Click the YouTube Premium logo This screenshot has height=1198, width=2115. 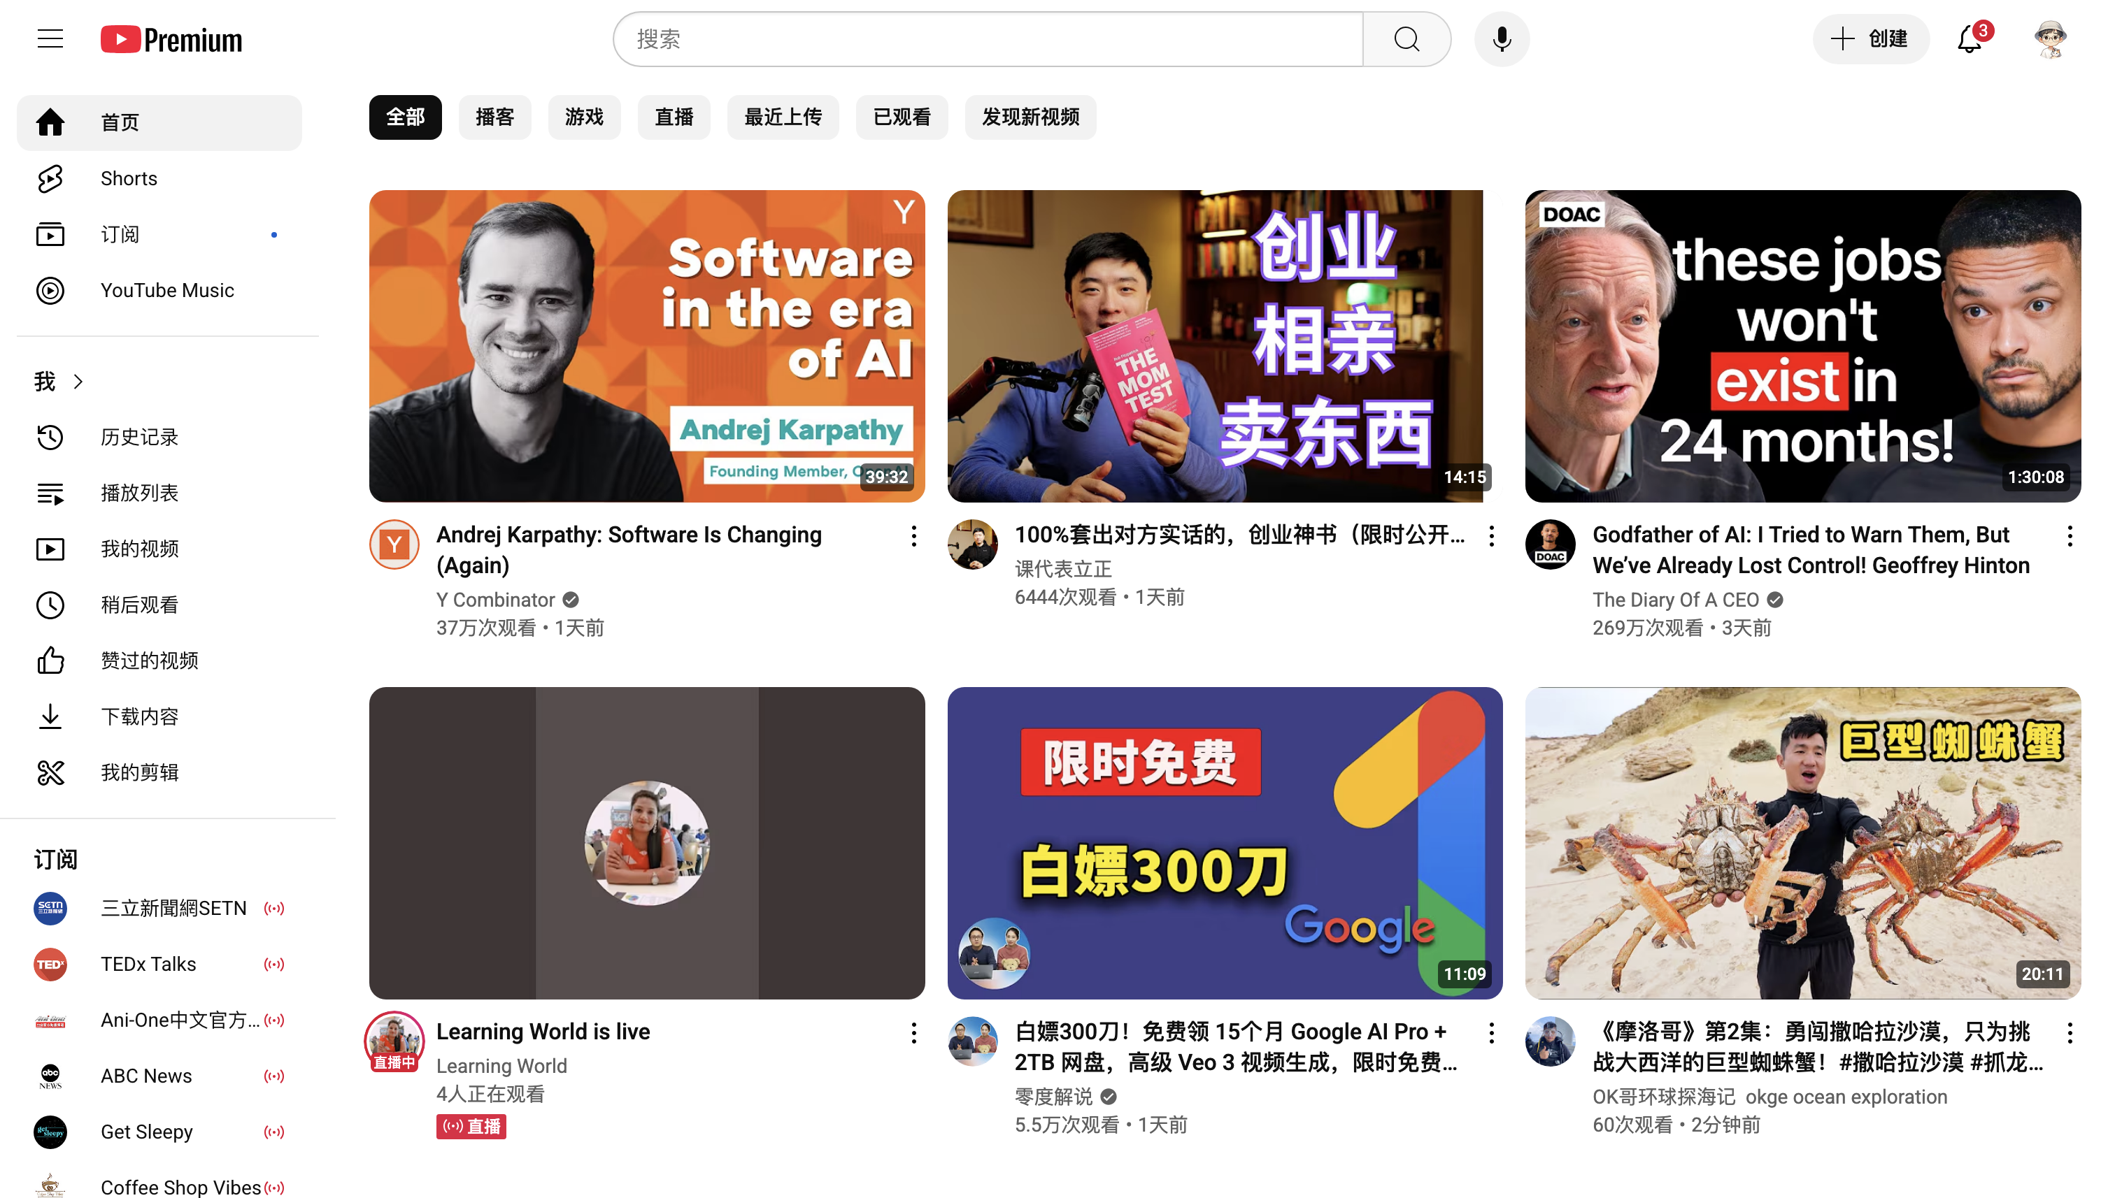(171, 40)
